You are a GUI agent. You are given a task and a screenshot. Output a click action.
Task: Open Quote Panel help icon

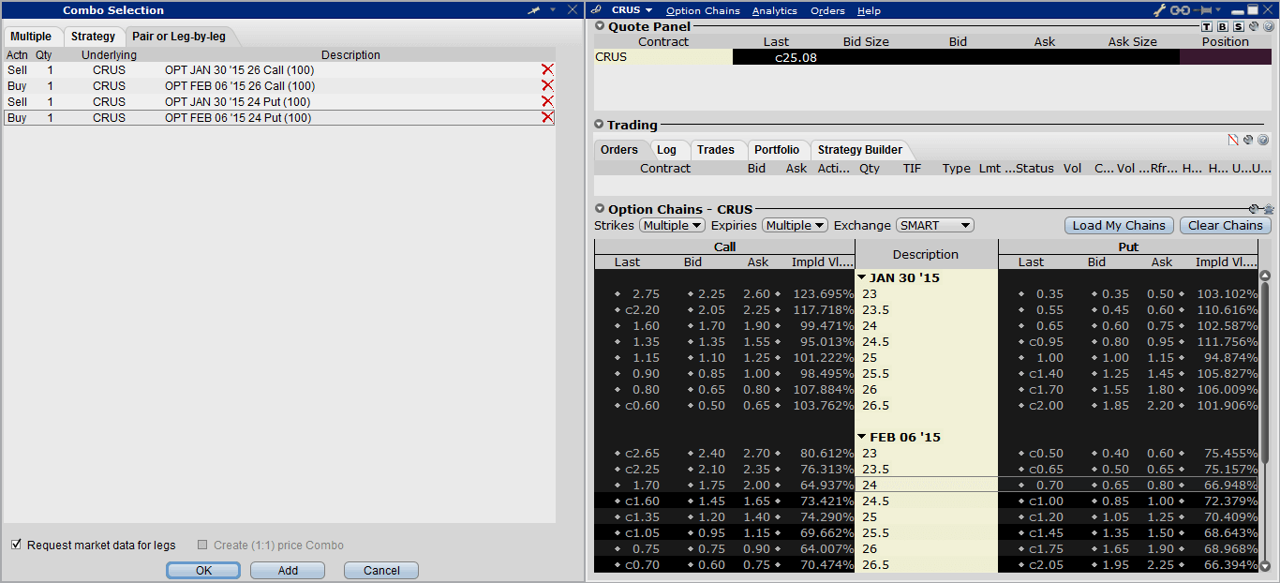[x=1268, y=26]
